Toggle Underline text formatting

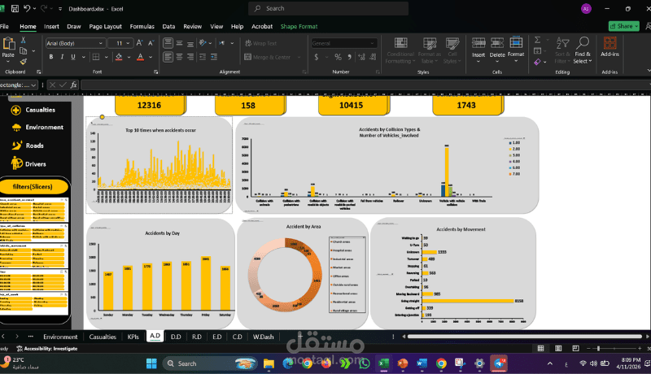73,57
